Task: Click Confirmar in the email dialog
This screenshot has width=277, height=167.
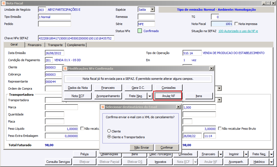Action: pyautogui.click(x=167, y=148)
